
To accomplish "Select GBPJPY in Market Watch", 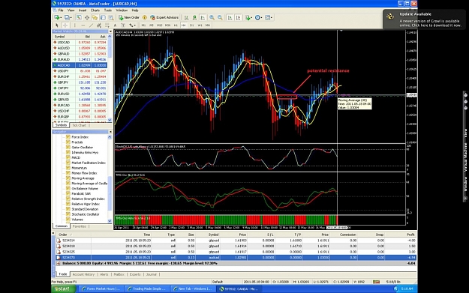I will pos(80,82).
